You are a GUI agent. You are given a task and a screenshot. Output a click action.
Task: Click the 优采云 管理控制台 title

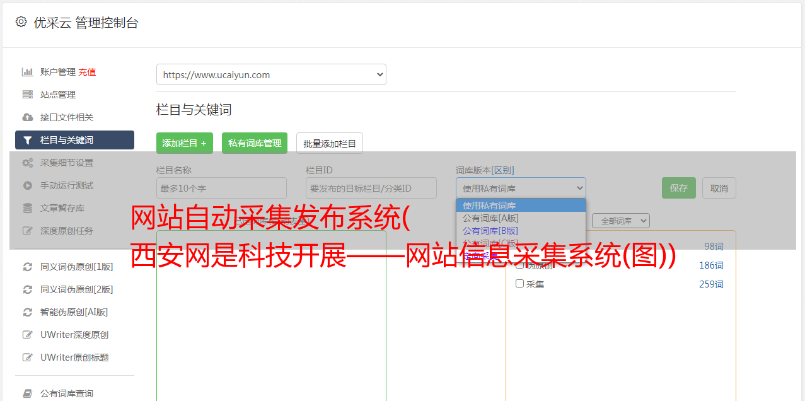click(x=86, y=23)
